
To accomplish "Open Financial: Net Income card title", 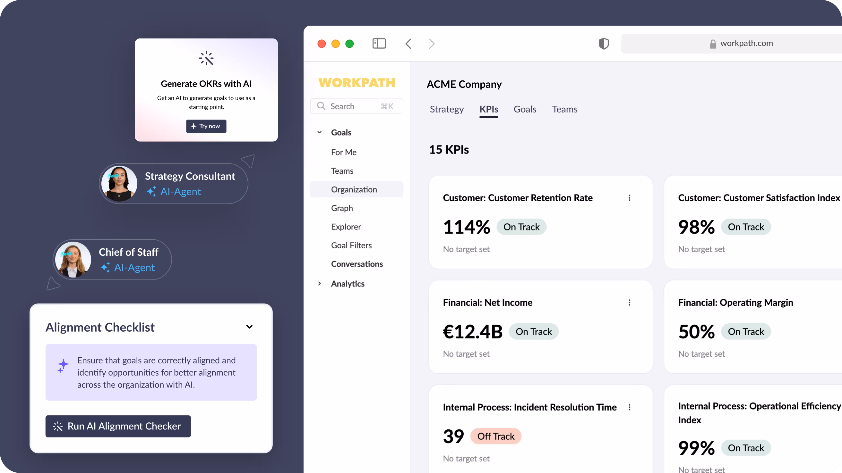I will pyautogui.click(x=487, y=303).
